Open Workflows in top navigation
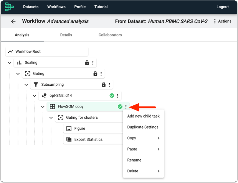Screen dimensions: 238x183 coord(56,7)
